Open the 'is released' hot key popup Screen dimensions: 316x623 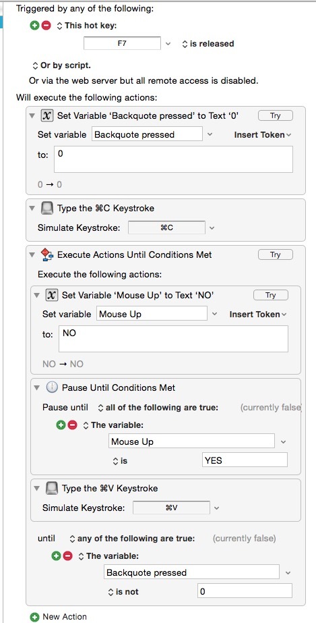[x=208, y=44]
